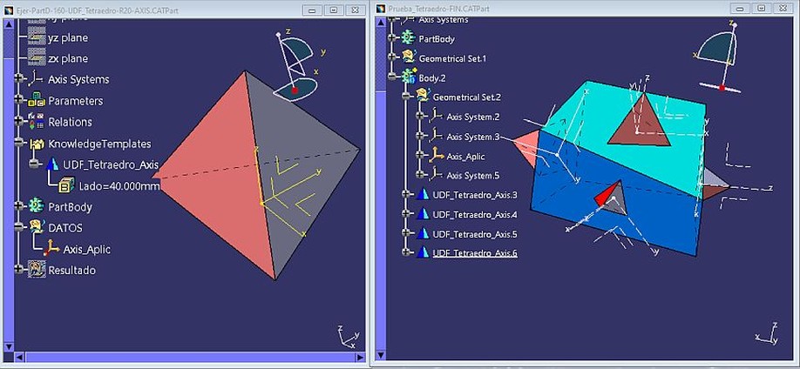Click the Body.2 gear icon

tap(407, 77)
